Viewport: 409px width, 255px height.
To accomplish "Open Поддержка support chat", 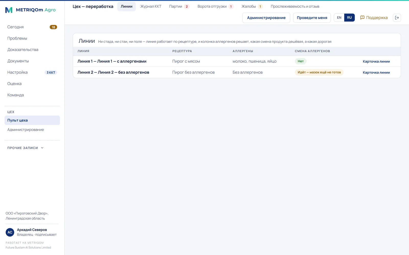I will (374, 18).
